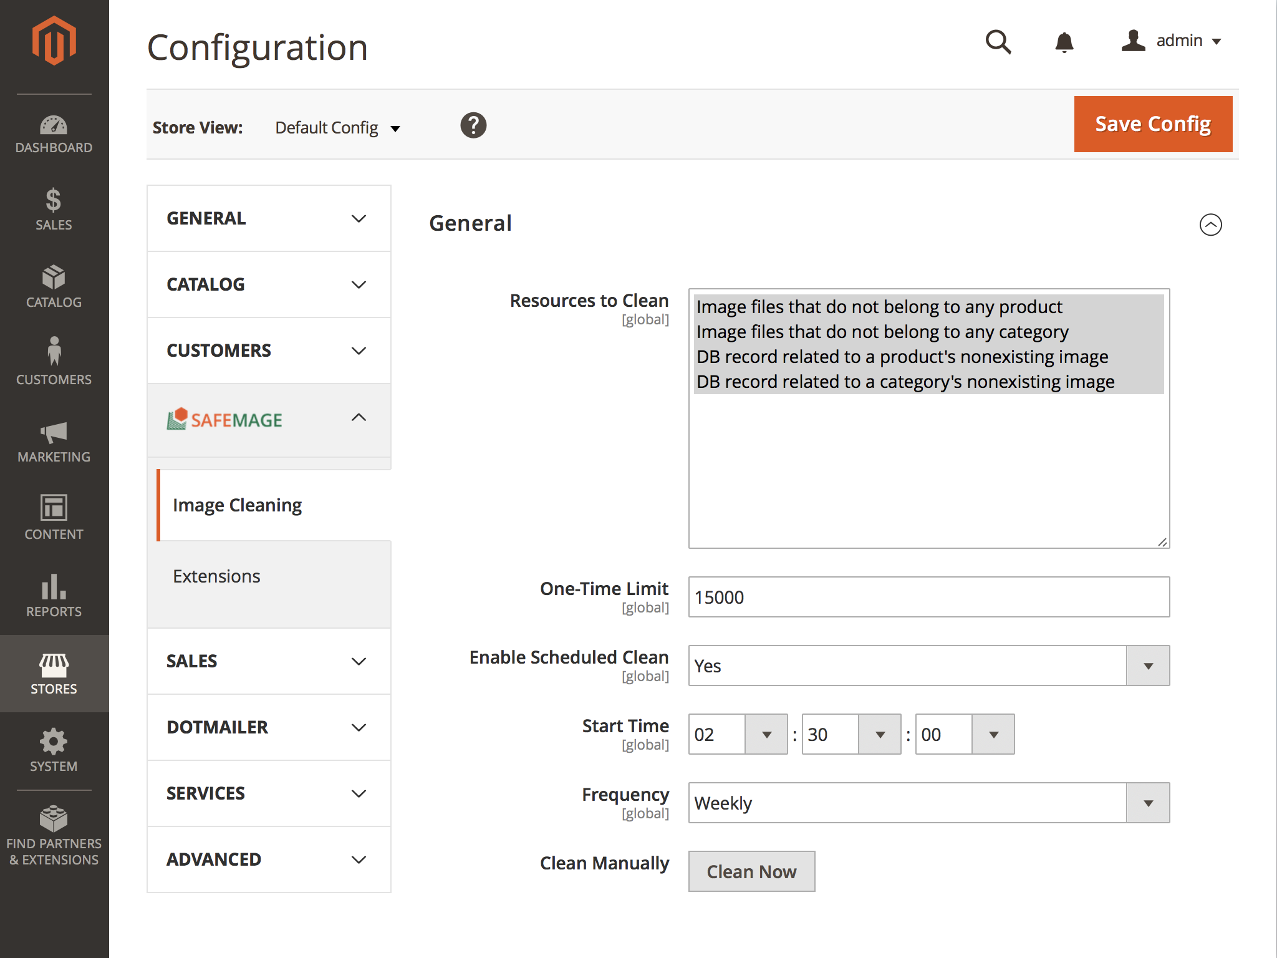Open the Marketing section icon

click(54, 440)
